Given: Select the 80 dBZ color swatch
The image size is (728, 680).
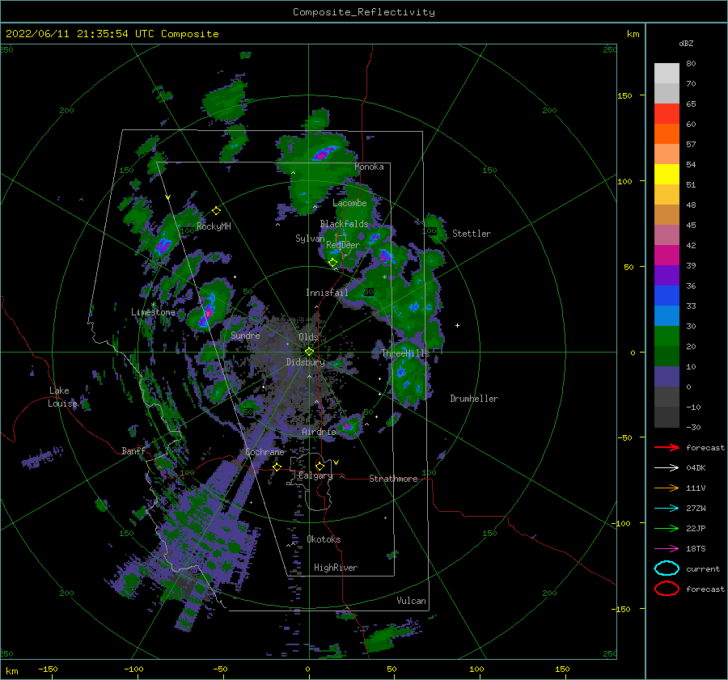Looking at the screenshot, I should [667, 74].
